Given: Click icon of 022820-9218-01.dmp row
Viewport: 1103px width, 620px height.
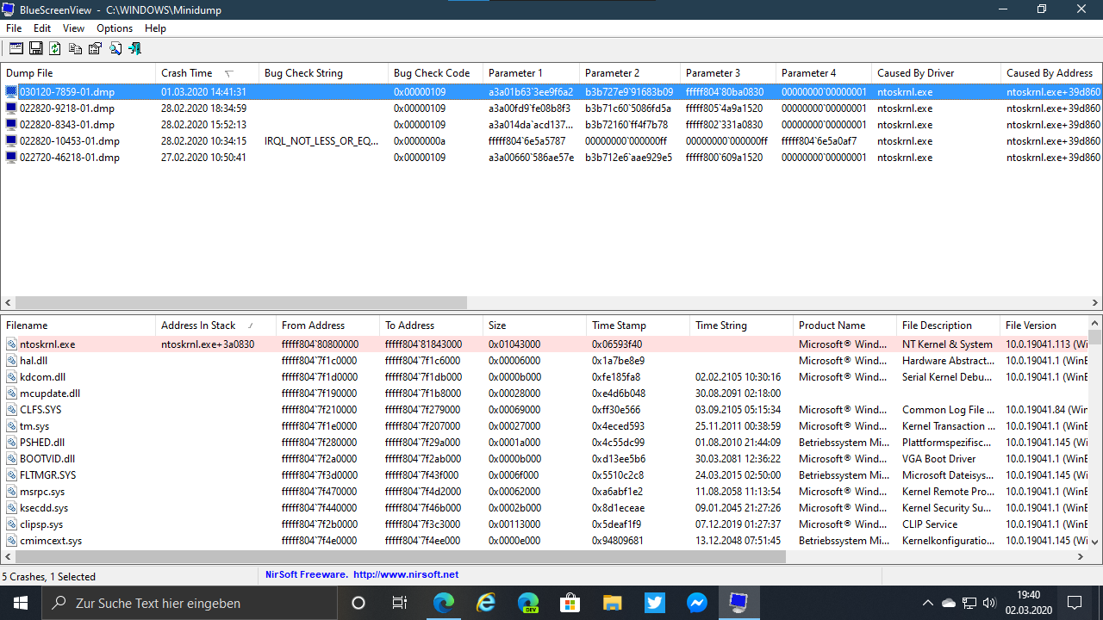Looking at the screenshot, I should coord(11,108).
